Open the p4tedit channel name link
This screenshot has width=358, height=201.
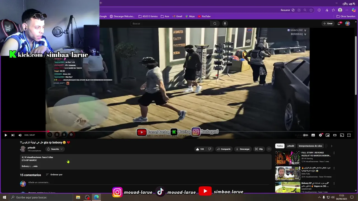tap(31, 148)
